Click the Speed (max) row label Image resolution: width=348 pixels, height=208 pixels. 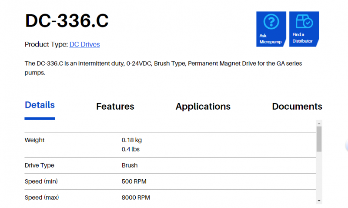click(x=41, y=198)
